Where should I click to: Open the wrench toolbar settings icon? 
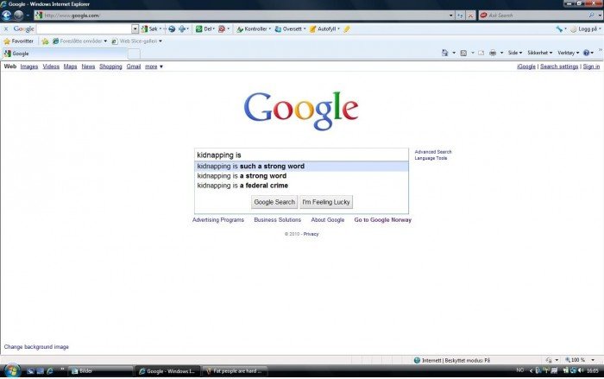click(x=559, y=28)
